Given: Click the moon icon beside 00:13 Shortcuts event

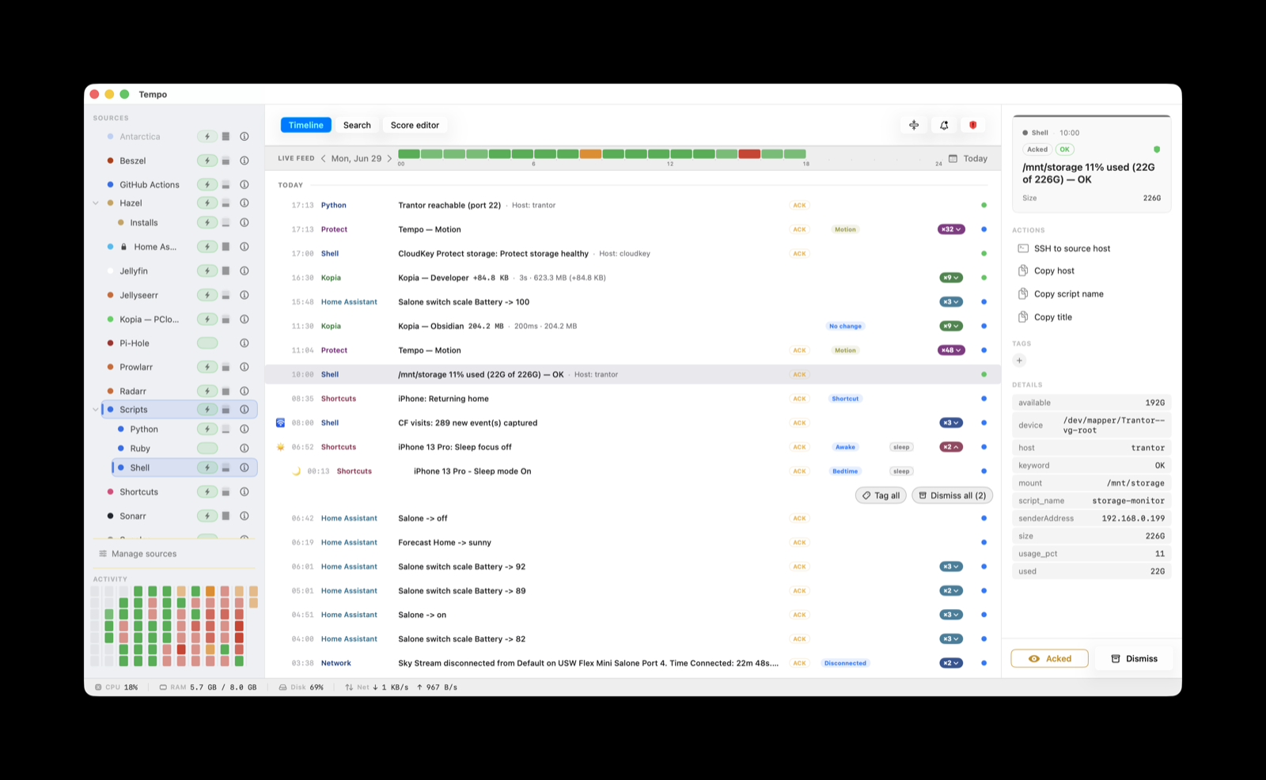Looking at the screenshot, I should pyautogui.click(x=297, y=471).
